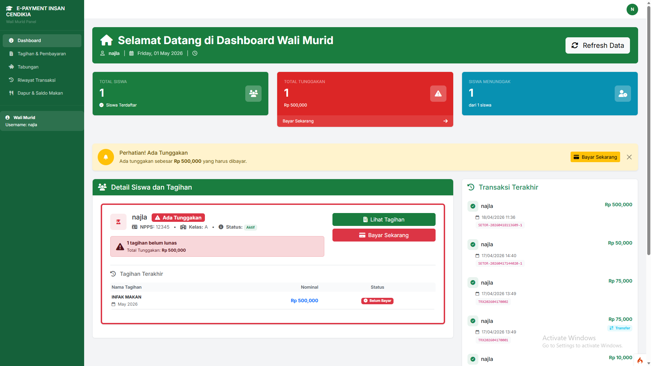Click the Aktif status badge

point(250,228)
